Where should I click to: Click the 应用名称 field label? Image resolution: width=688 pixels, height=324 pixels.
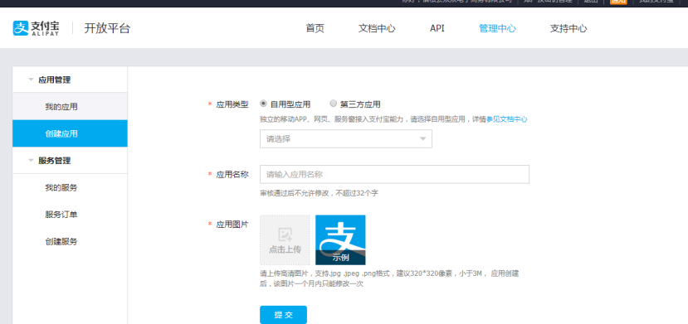(232, 174)
